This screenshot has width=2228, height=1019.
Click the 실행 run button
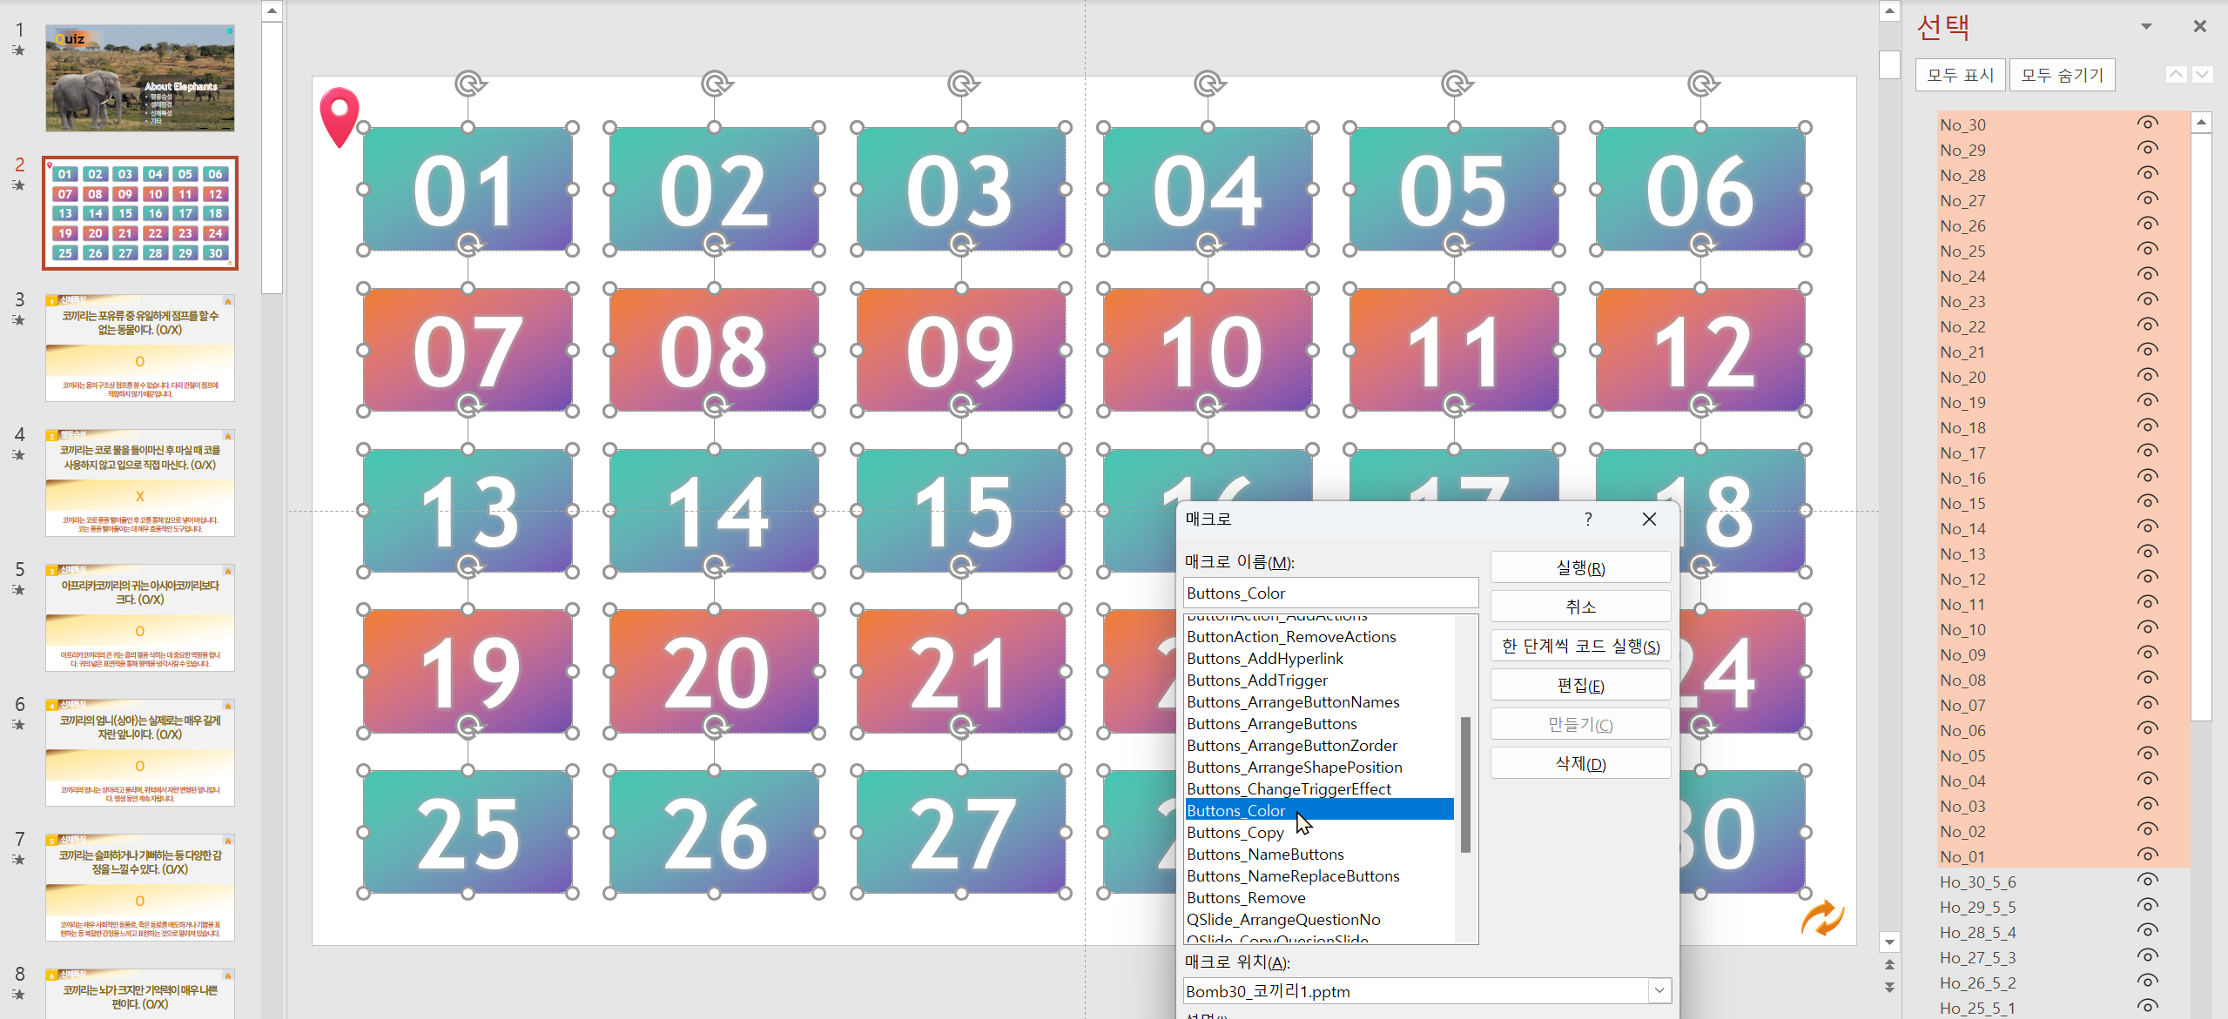pyautogui.click(x=1579, y=567)
